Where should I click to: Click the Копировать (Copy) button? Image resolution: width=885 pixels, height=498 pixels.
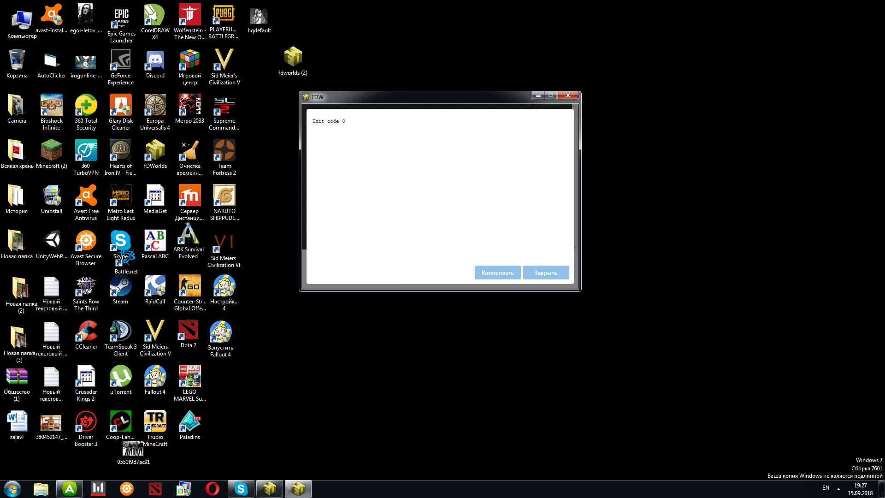pos(497,273)
